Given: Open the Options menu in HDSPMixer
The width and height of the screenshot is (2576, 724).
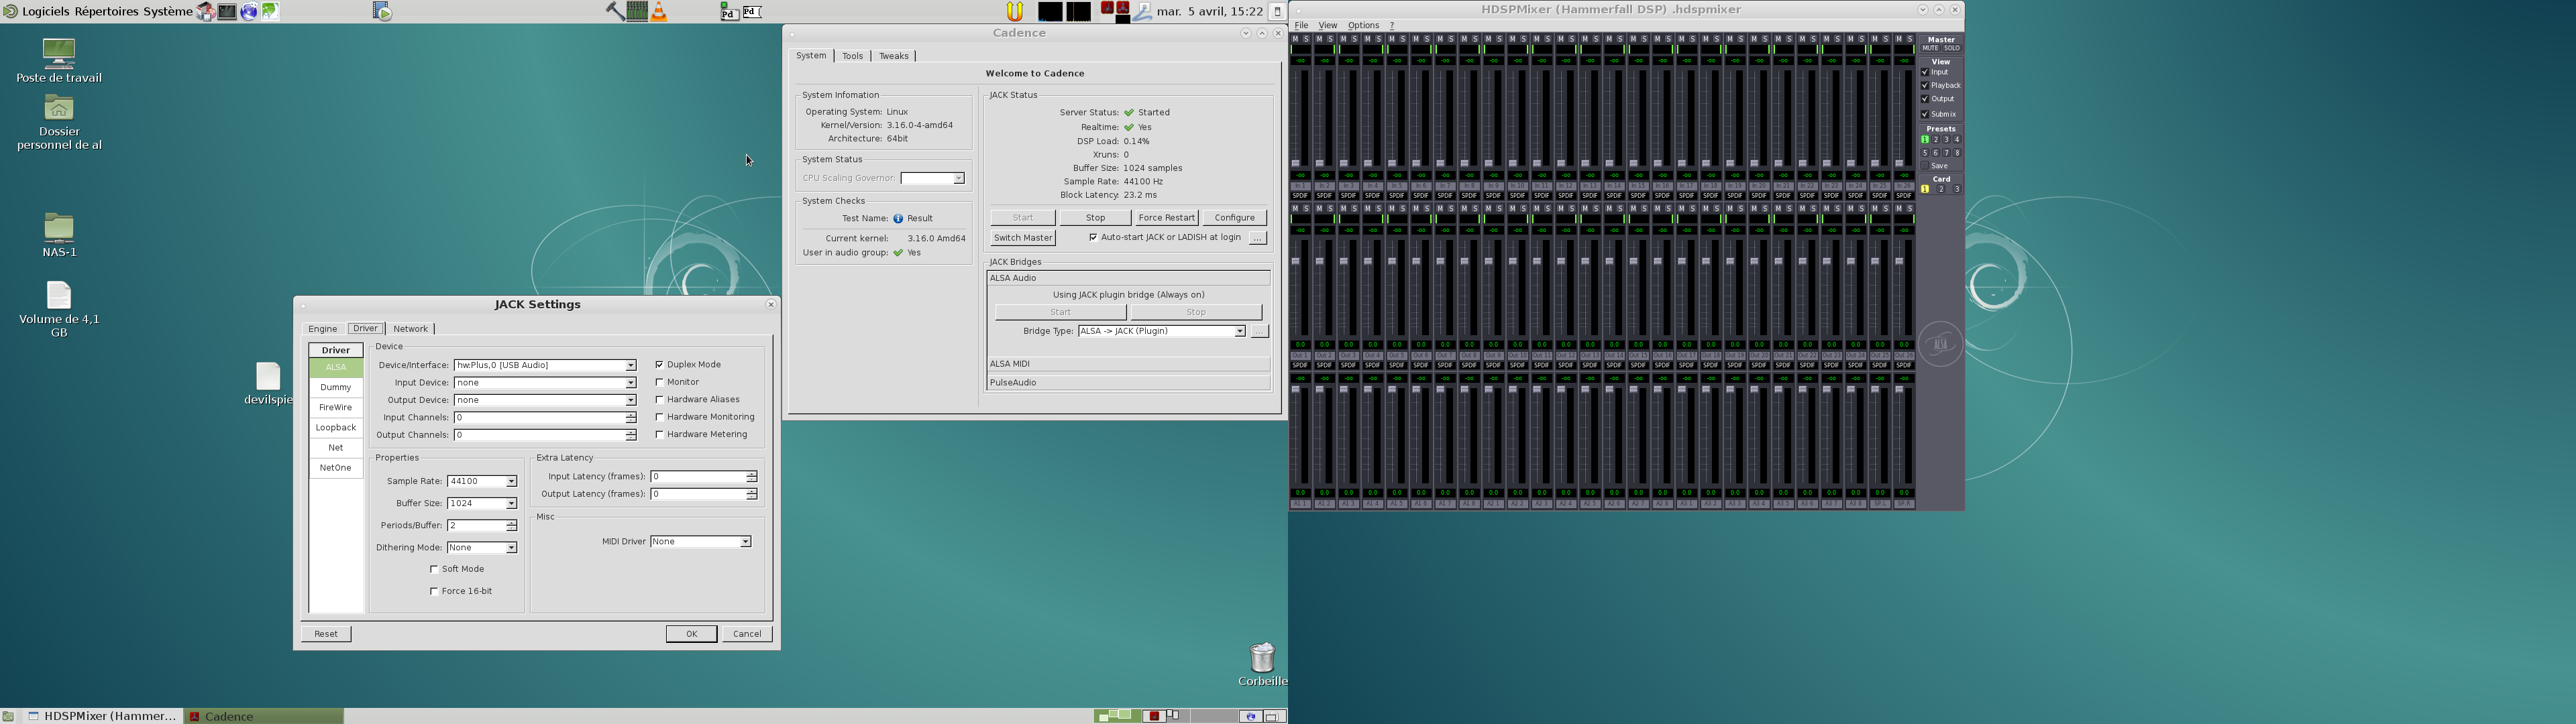Looking at the screenshot, I should 1363,25.
